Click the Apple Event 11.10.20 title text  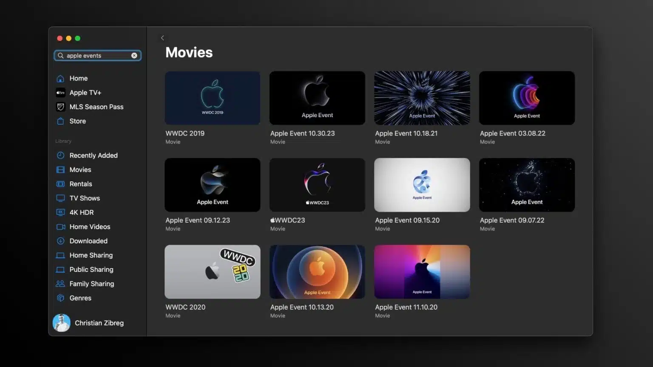click(406, 307)
